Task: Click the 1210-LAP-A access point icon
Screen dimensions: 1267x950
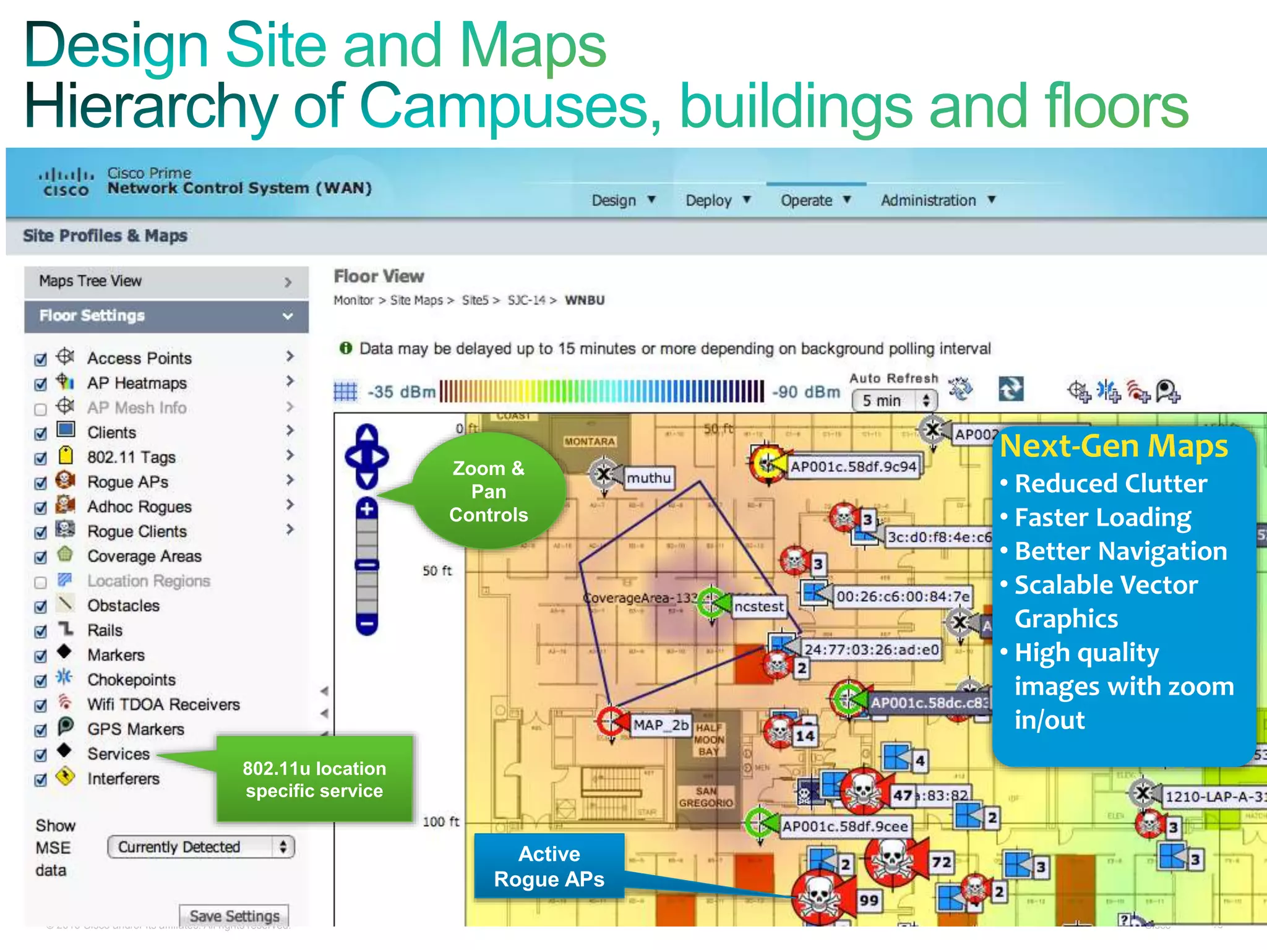Action: coord(1143,792)
